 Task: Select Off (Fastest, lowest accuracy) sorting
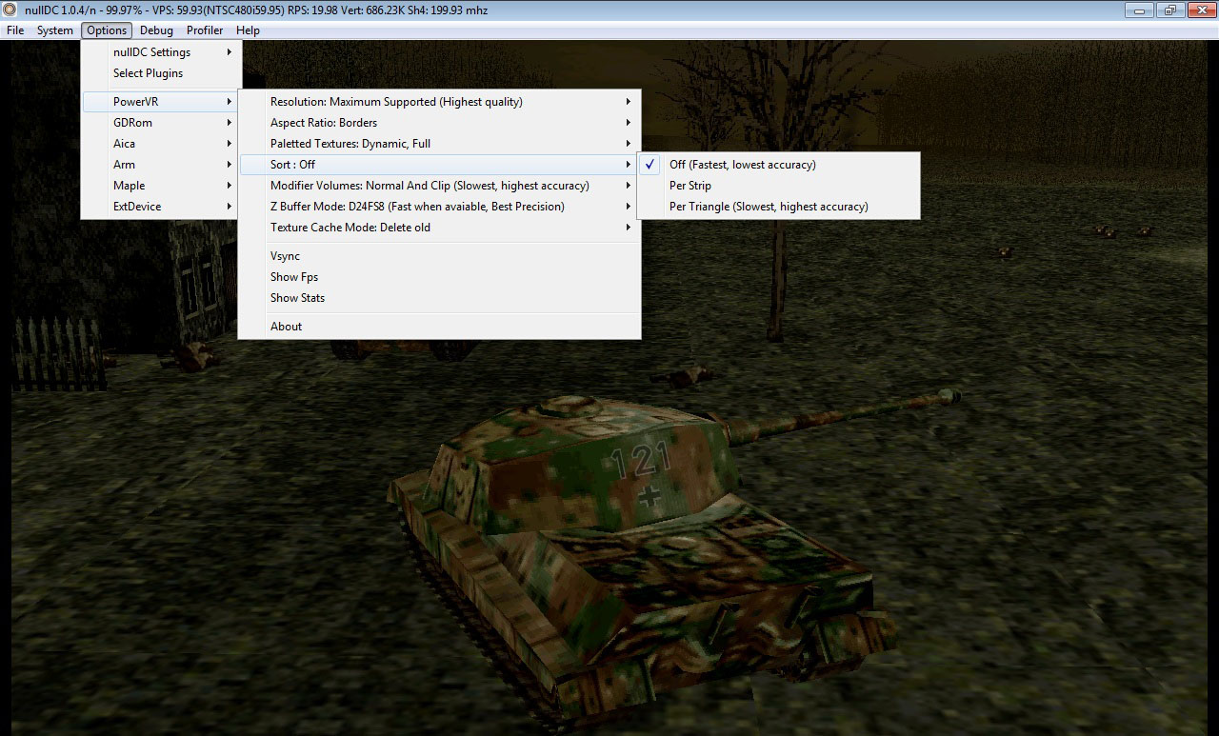pyautogui.click(x=779, y=165)
